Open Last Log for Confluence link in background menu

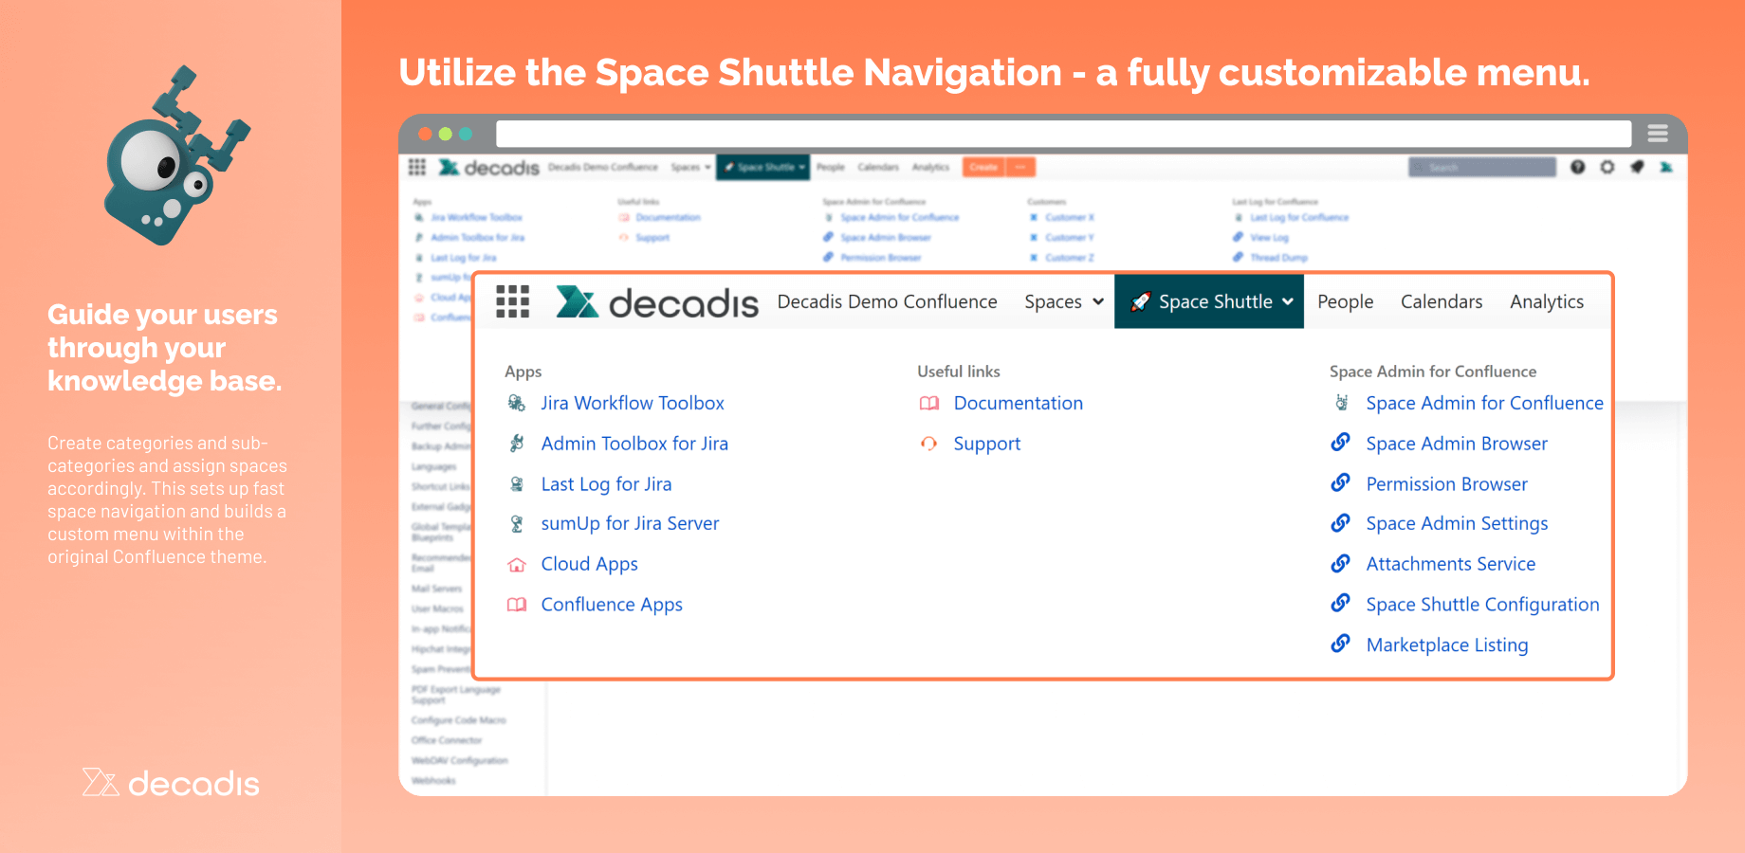(x=1299, y=218)
